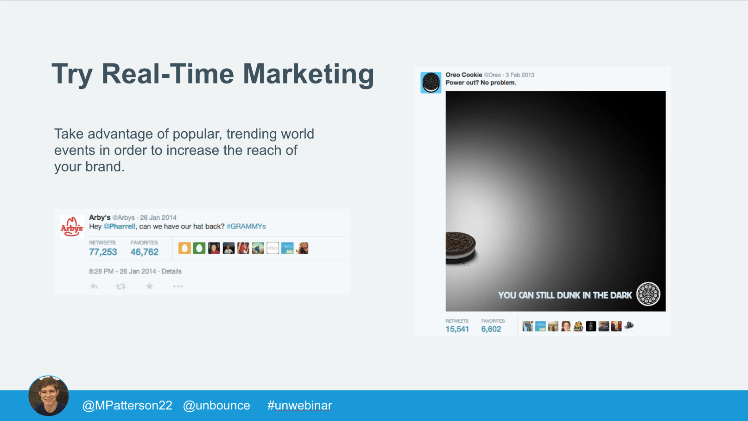The width and height of the screenshot is (748, 421).
Task: Click the '8:28 PM - 26 Jan 2014' timestamp
Action: point(122,271)
